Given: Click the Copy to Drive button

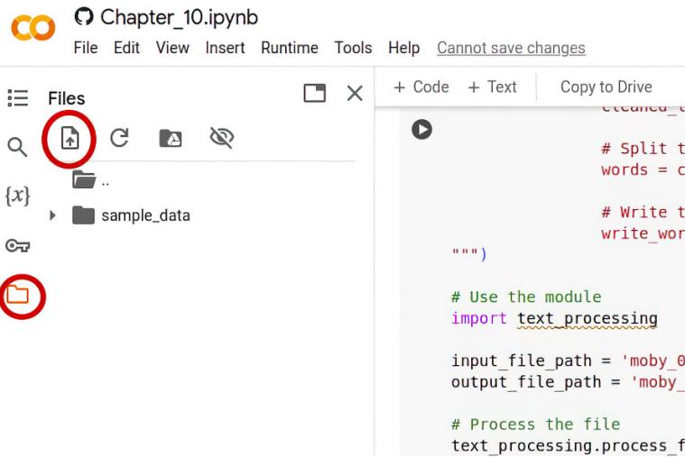Looking at the screenshot, I should [x=606, y=87].
